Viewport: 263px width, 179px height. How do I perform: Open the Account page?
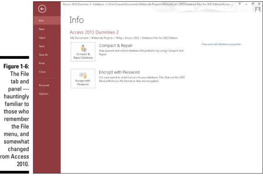pos(47,85)
